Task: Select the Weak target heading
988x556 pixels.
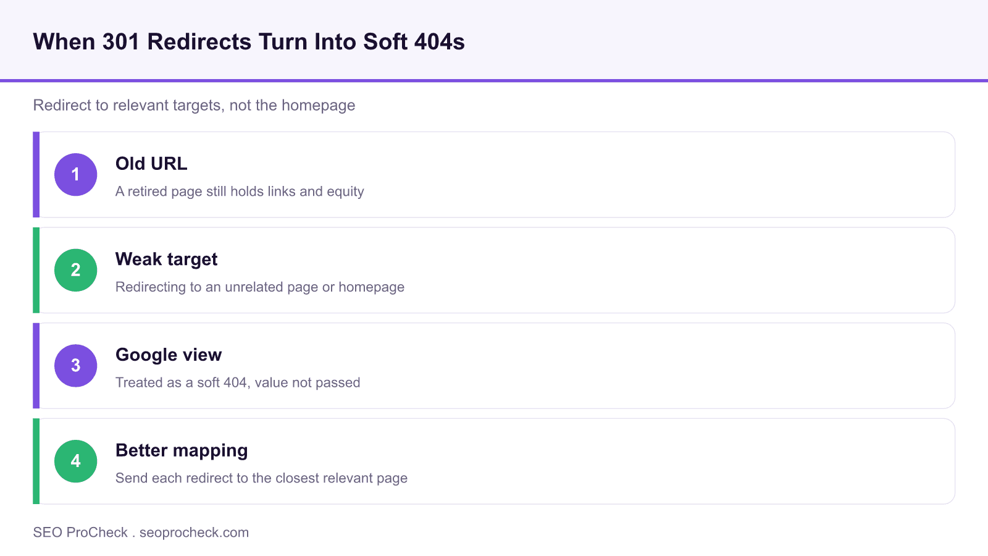Action: tap(166, 259)
